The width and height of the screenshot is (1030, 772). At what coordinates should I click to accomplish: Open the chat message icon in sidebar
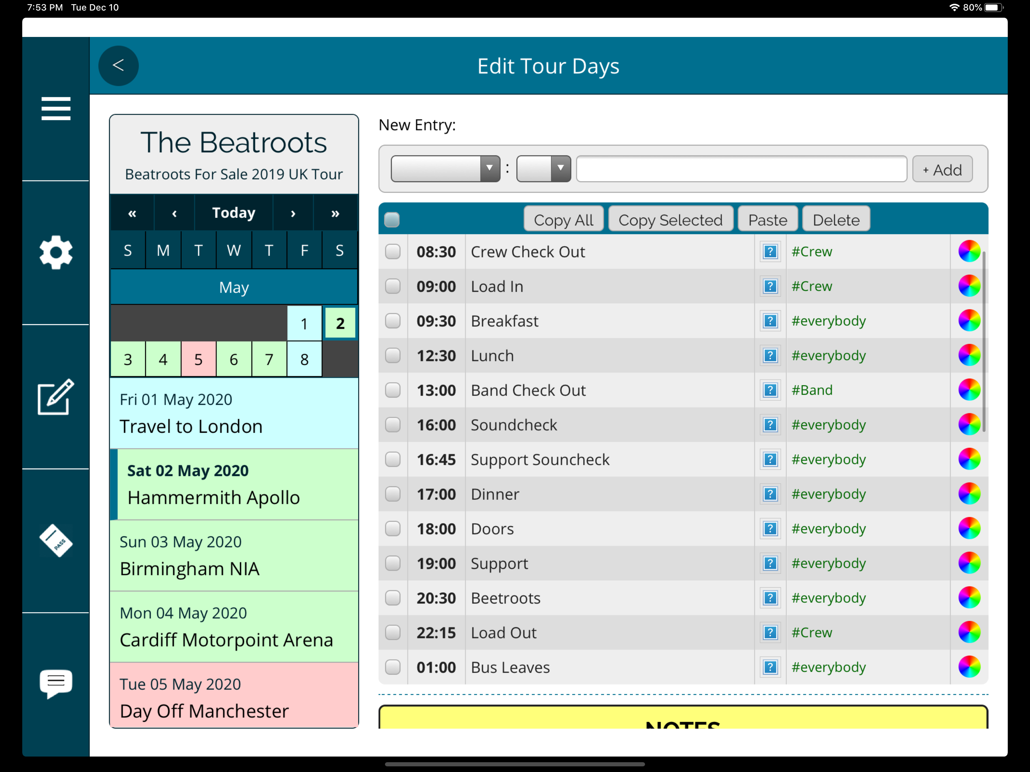click(56, 683)
